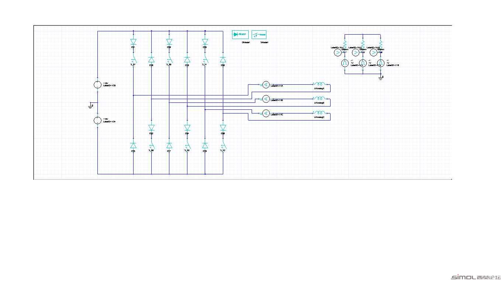Select the voltmeter labeled IVc1
Screen dimensions: 504x283
(x=337, y=53)
